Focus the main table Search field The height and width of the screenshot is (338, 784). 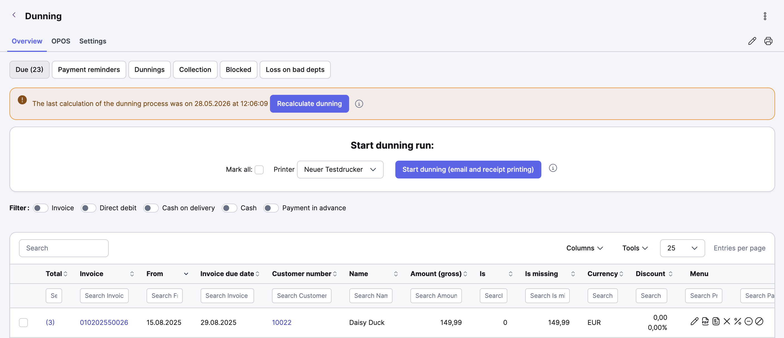pyautogui.click(x=64, y=248)
